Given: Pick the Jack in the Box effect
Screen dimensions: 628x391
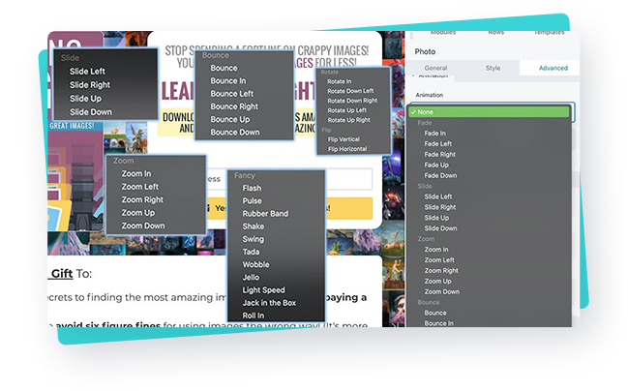Looking at the screenshot, I should (269, 303).
